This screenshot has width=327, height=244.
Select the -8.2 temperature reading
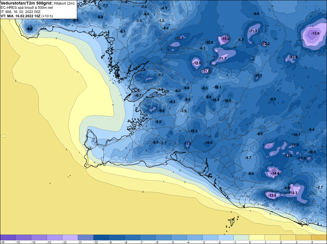click(172, 102)
